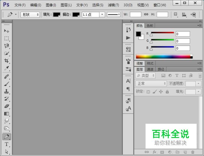Select the Path Selection tool
204x156 pixels.
(6, 152)
